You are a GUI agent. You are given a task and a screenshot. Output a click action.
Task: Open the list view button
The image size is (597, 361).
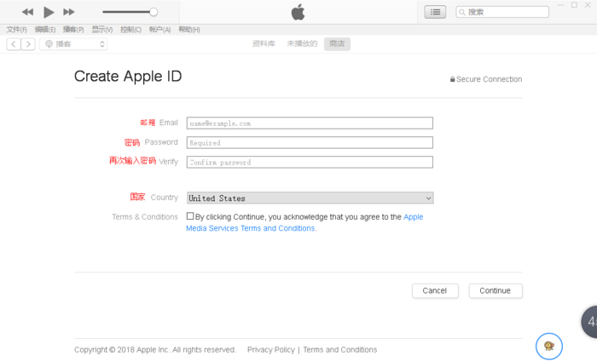coord(435,12)
